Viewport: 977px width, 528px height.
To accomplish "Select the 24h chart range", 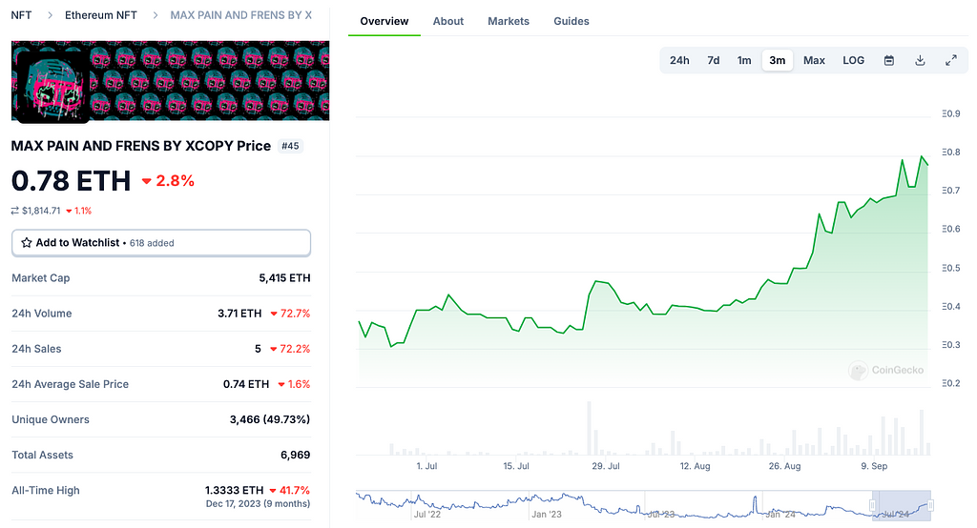I will click(x=679, y=60).
